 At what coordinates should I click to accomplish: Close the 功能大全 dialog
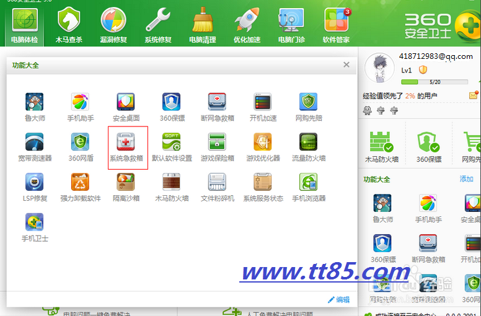click(346, 65)
